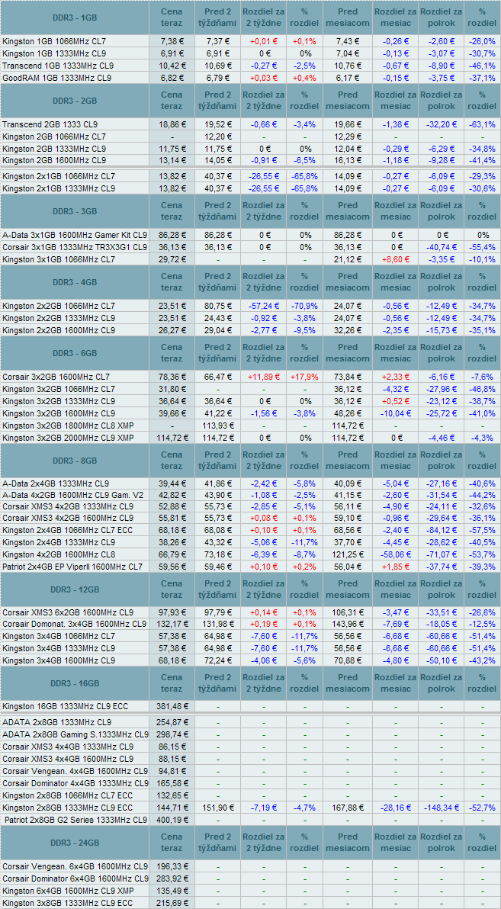The image size is (501, 909).
Task: Select the DDR3 - 1GB section header
Action: click(x=74, y=18)
